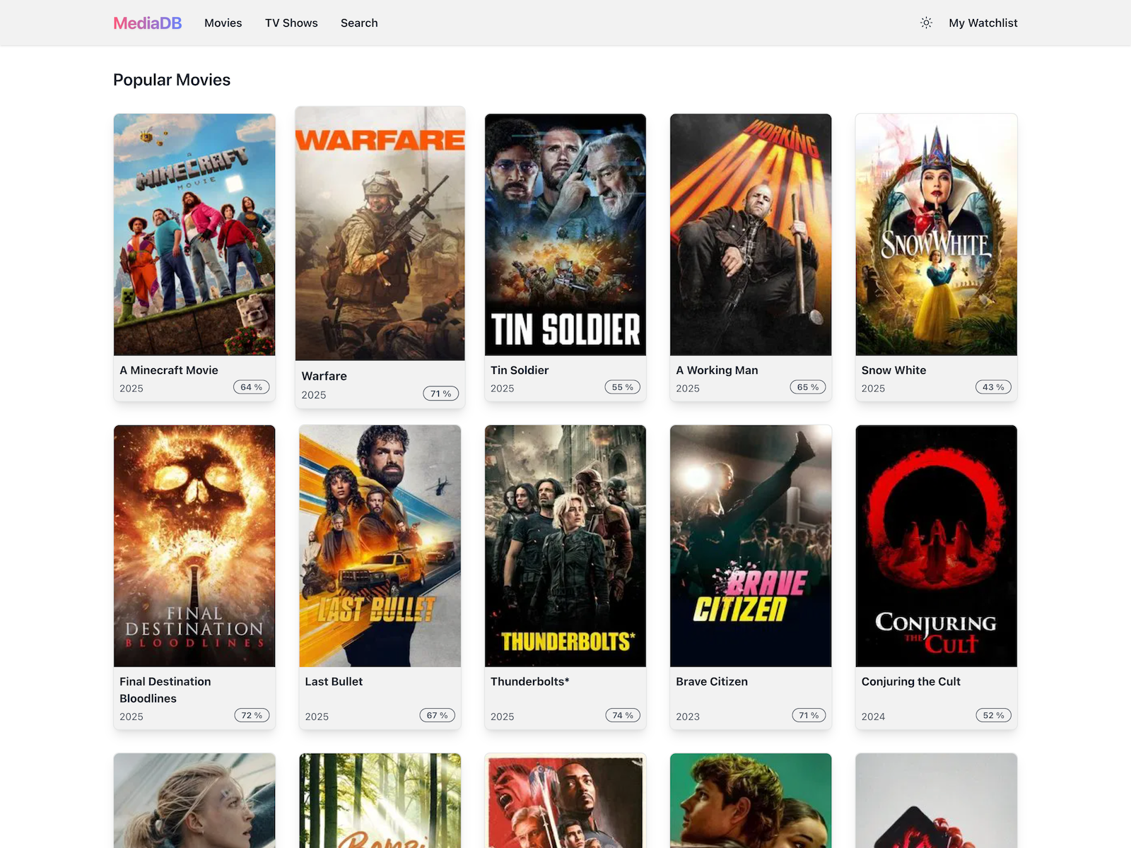
Task: Open the Search nav item
Action: click(x=359, y=23)
